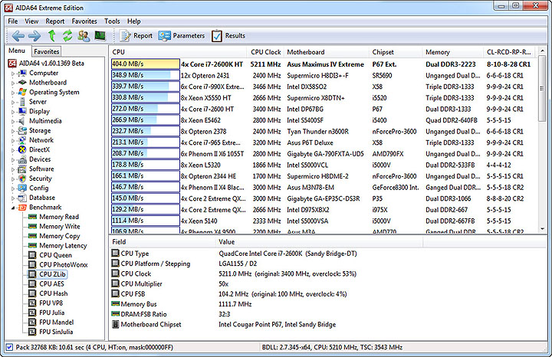Select the Database icon in tree

(22, 198)
